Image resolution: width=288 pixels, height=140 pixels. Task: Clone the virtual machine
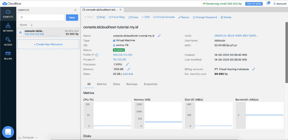pyautogui.click(x=133, y=17)
